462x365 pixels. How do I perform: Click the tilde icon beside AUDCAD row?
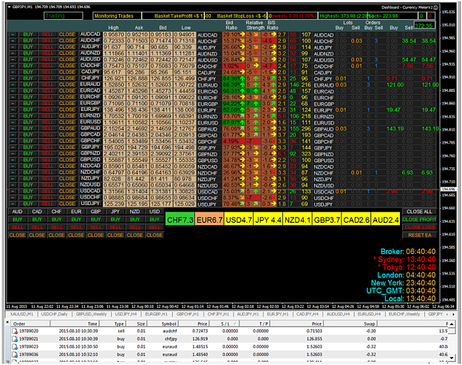(13, 35)
